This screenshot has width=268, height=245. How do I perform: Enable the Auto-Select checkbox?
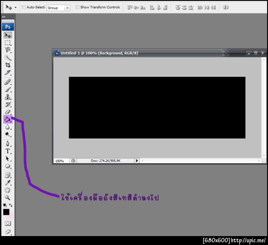(x=24, y=7)
